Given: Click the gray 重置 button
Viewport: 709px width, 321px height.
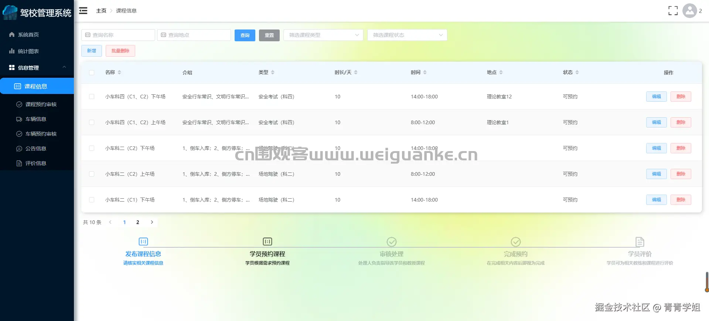Looking at the screenshot, I should tap(269, 35).
